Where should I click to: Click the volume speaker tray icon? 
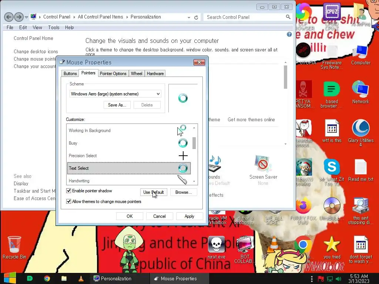338,279
